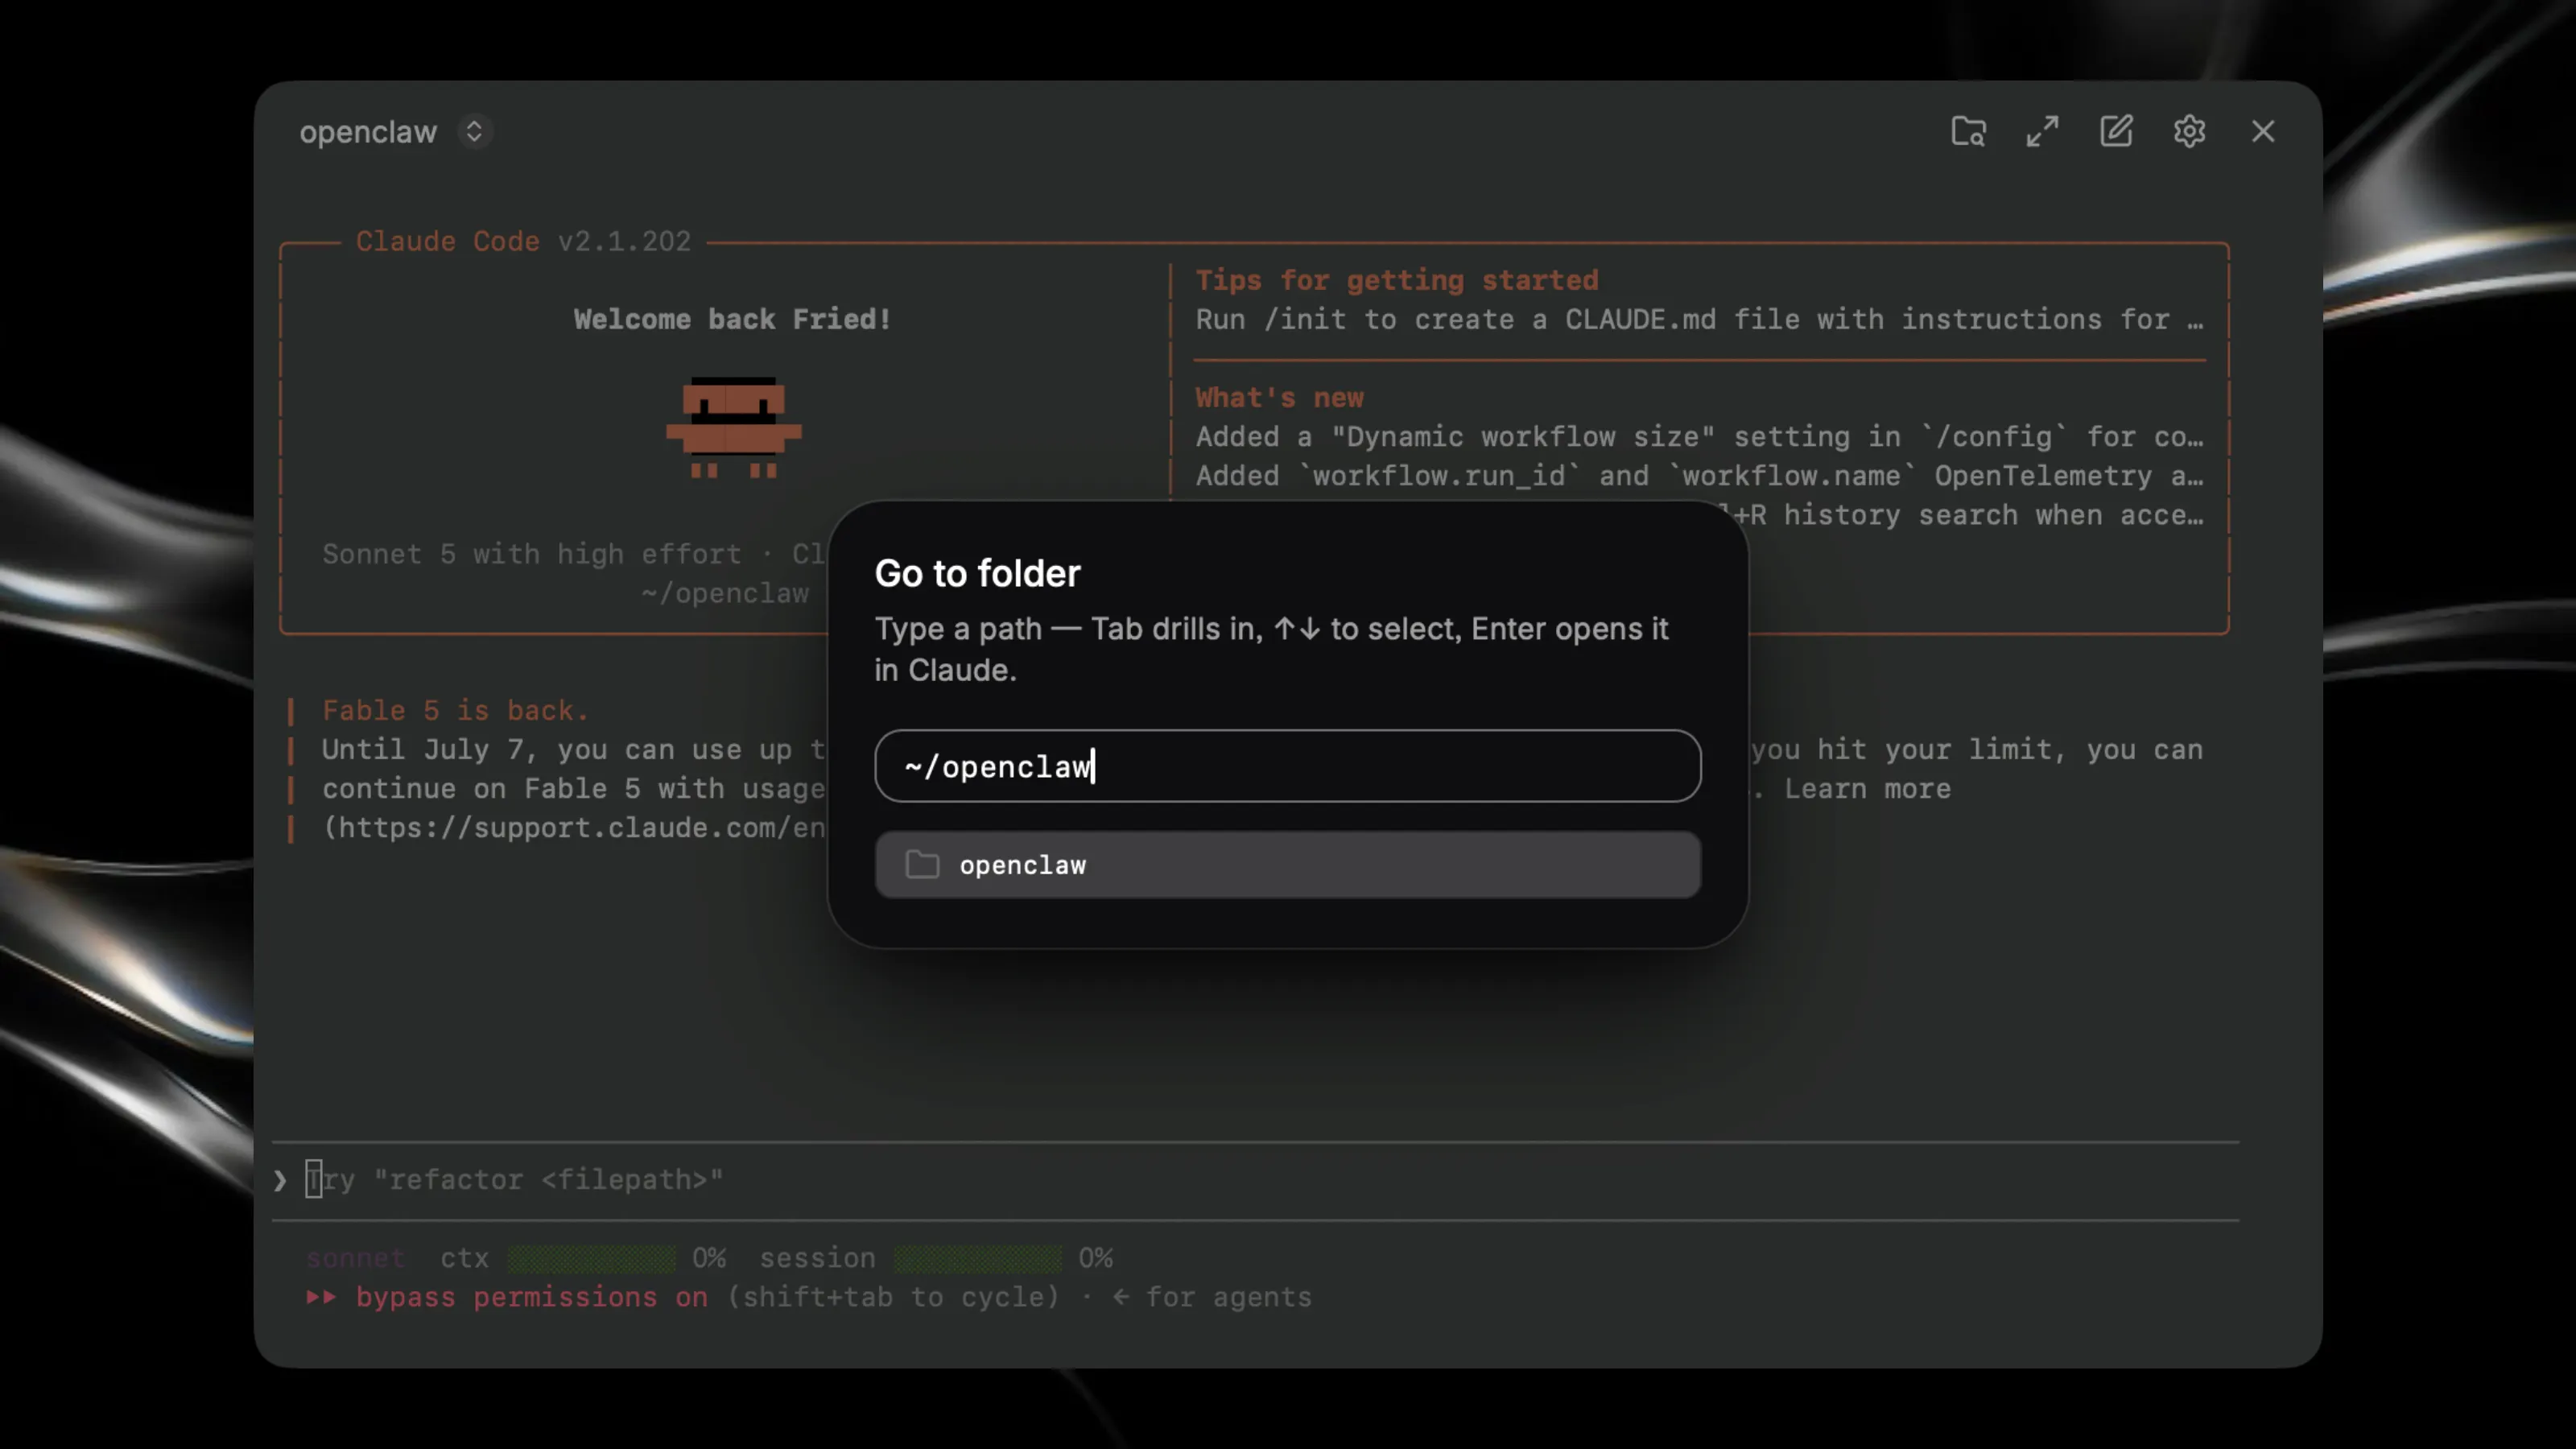The width and height of the screenshot is (2576, 1449).
Task: Open the support.claude.com link
Action: (574, 828)
